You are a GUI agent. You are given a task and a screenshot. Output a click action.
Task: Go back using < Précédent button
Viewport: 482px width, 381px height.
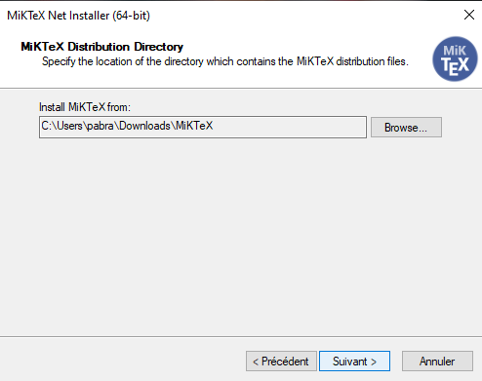281,361
